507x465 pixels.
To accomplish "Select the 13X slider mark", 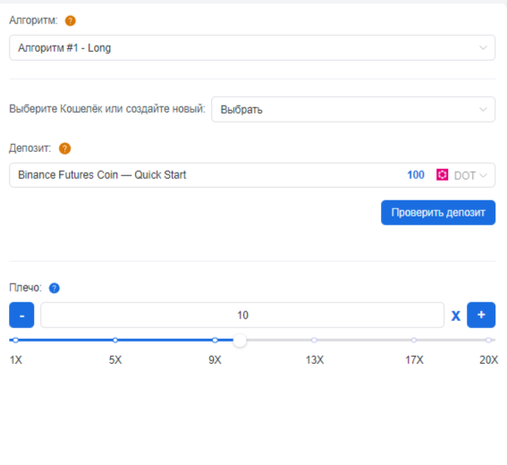I will [x=314, y=340].
